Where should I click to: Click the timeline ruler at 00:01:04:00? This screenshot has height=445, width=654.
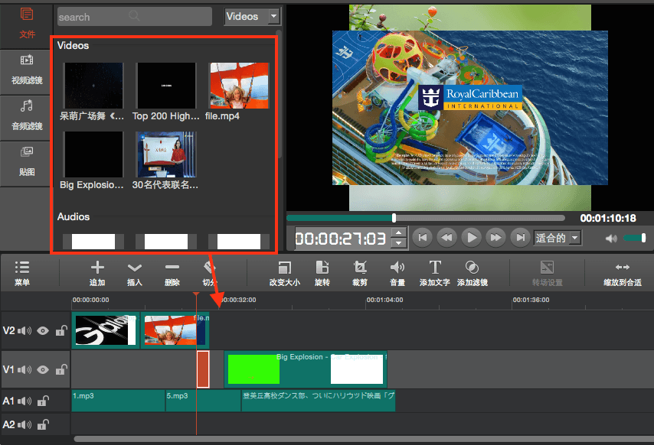click(x=384, y=300)
